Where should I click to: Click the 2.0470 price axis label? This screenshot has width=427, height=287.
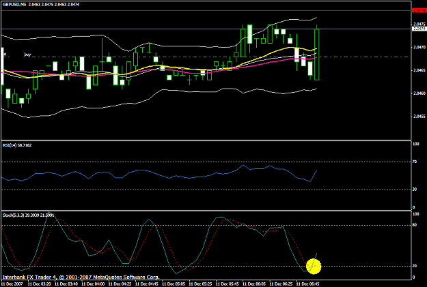pos(419,47)
